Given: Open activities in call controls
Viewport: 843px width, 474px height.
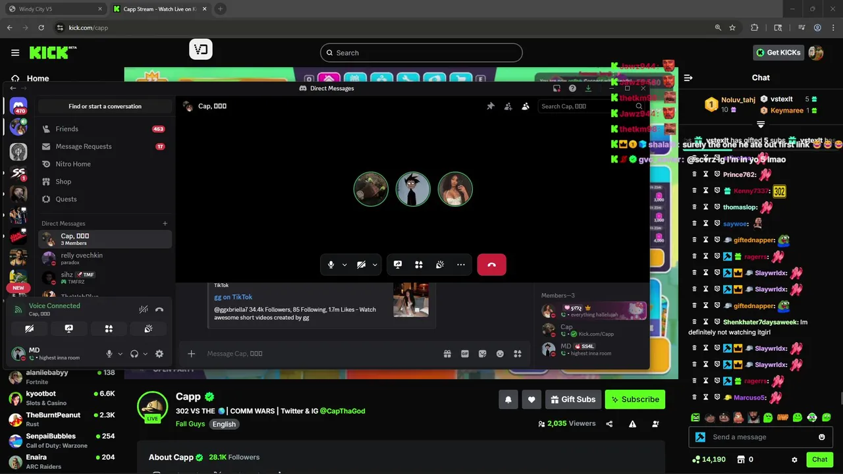Looking at the screenshot, I should tap(419, 265).
